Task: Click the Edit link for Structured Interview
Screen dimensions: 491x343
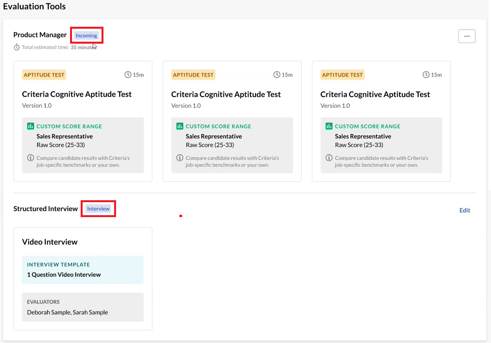Action: click(465, 210)
